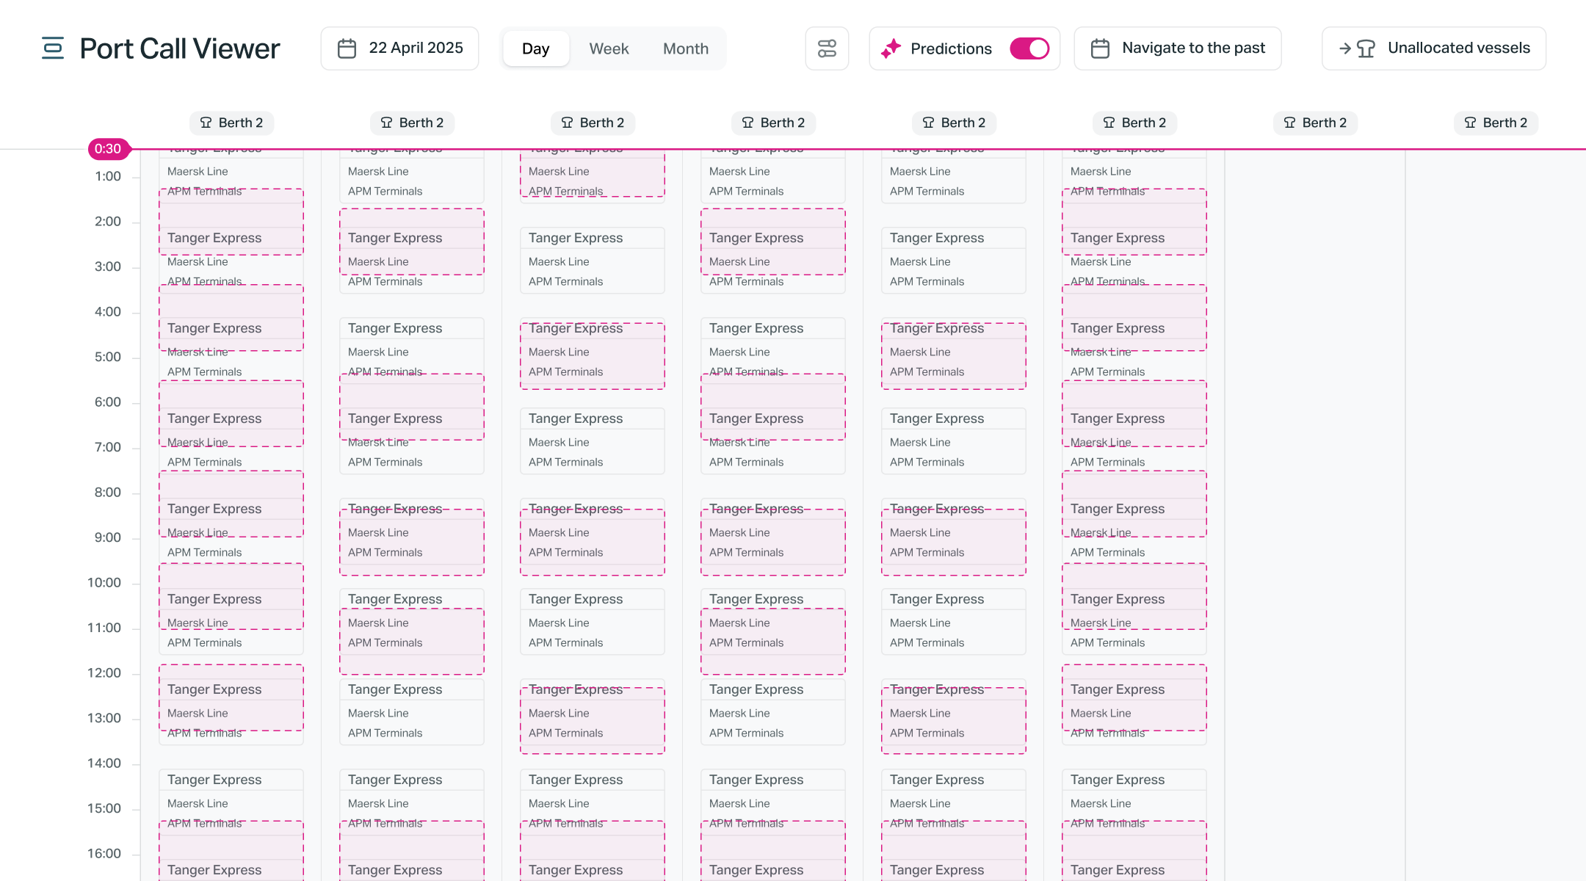Click the 8:00 time label
The image size is (1586, 881).
(x=108, y=493)
